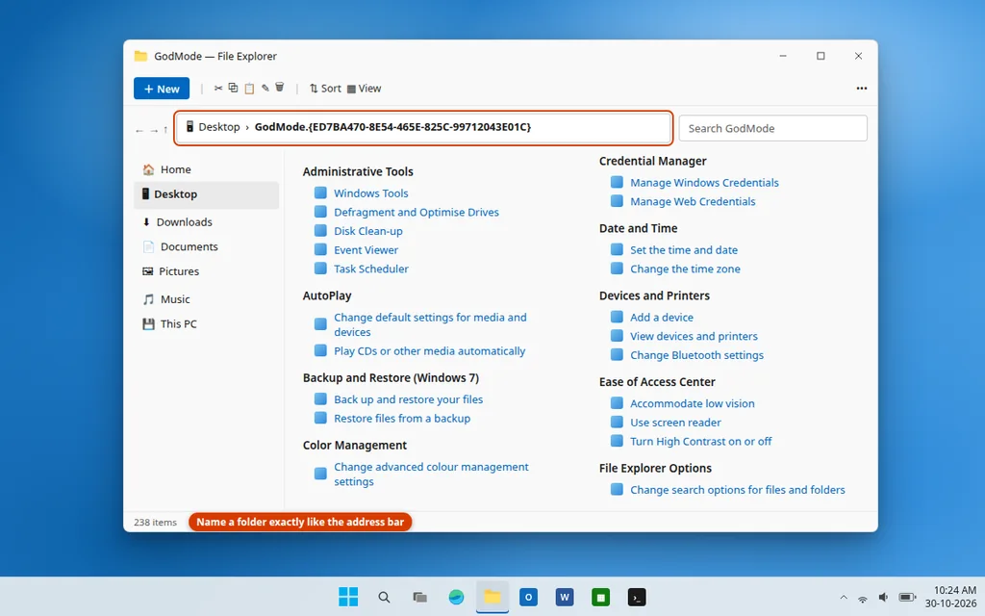Click the Search GodMode field
The width and height of the screenshot is (985, 616).
pyautogui.click(x=772, y=128)
